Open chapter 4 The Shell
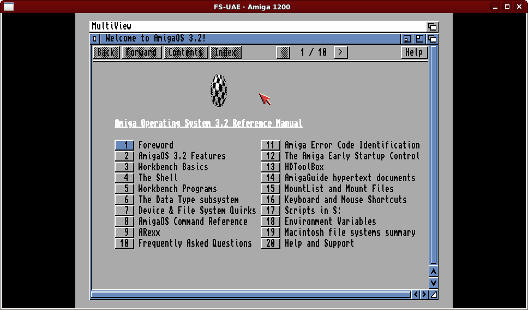 coord(124,177)
